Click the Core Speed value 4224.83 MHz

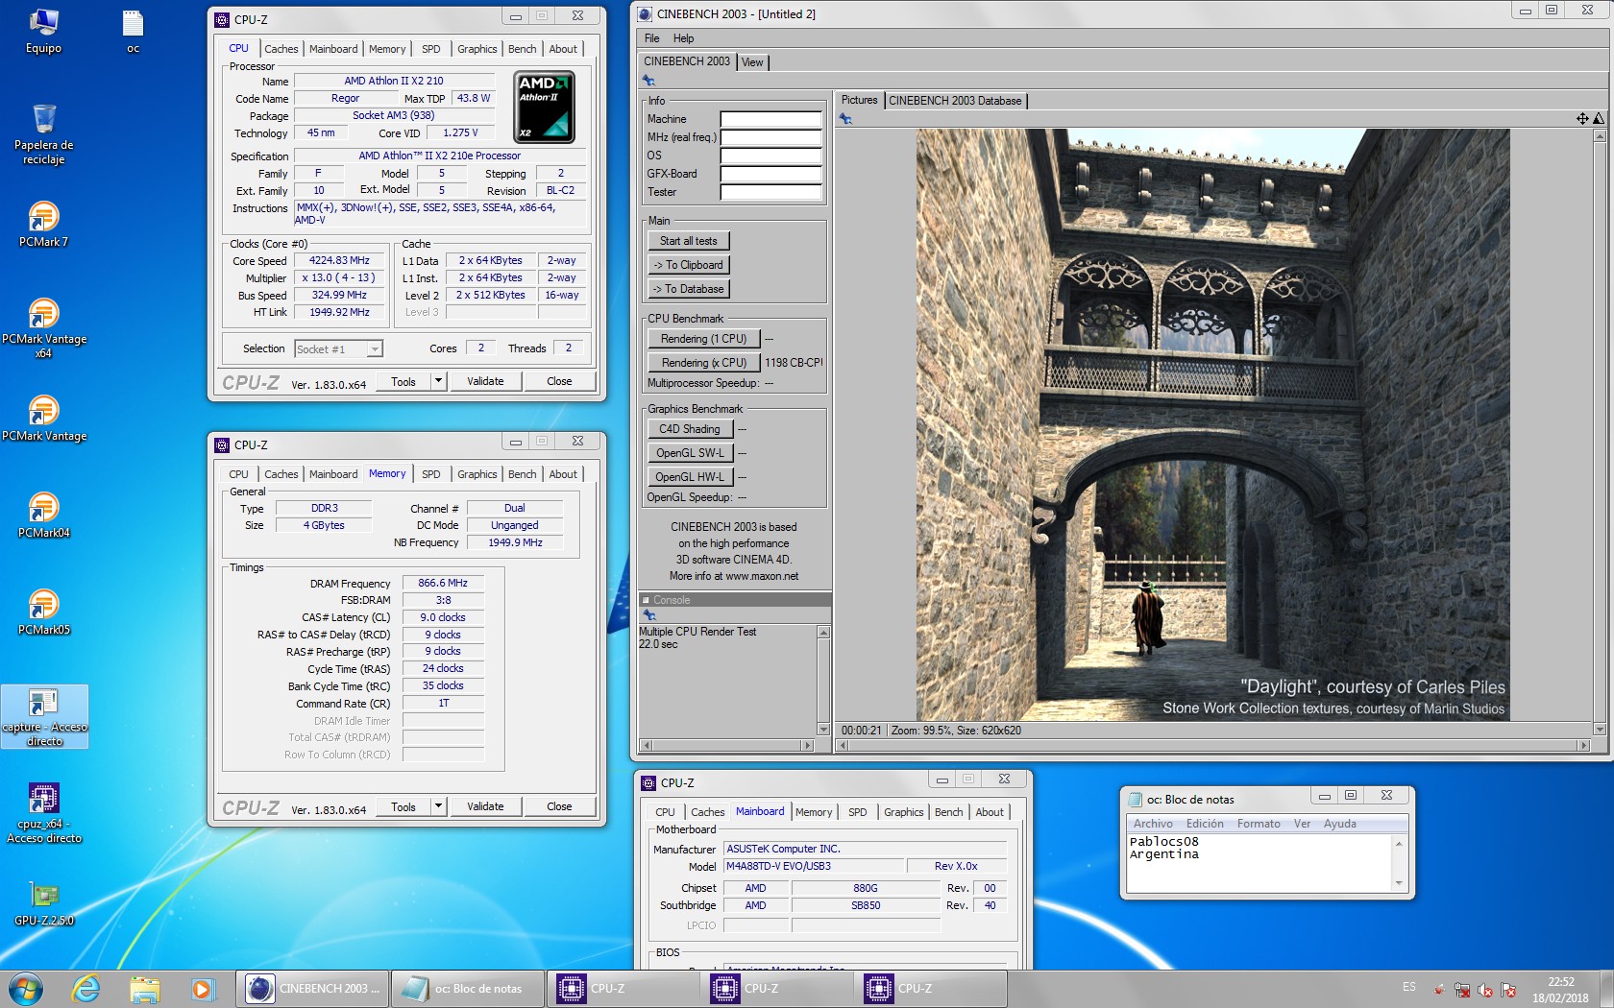[x=339, y=261]
